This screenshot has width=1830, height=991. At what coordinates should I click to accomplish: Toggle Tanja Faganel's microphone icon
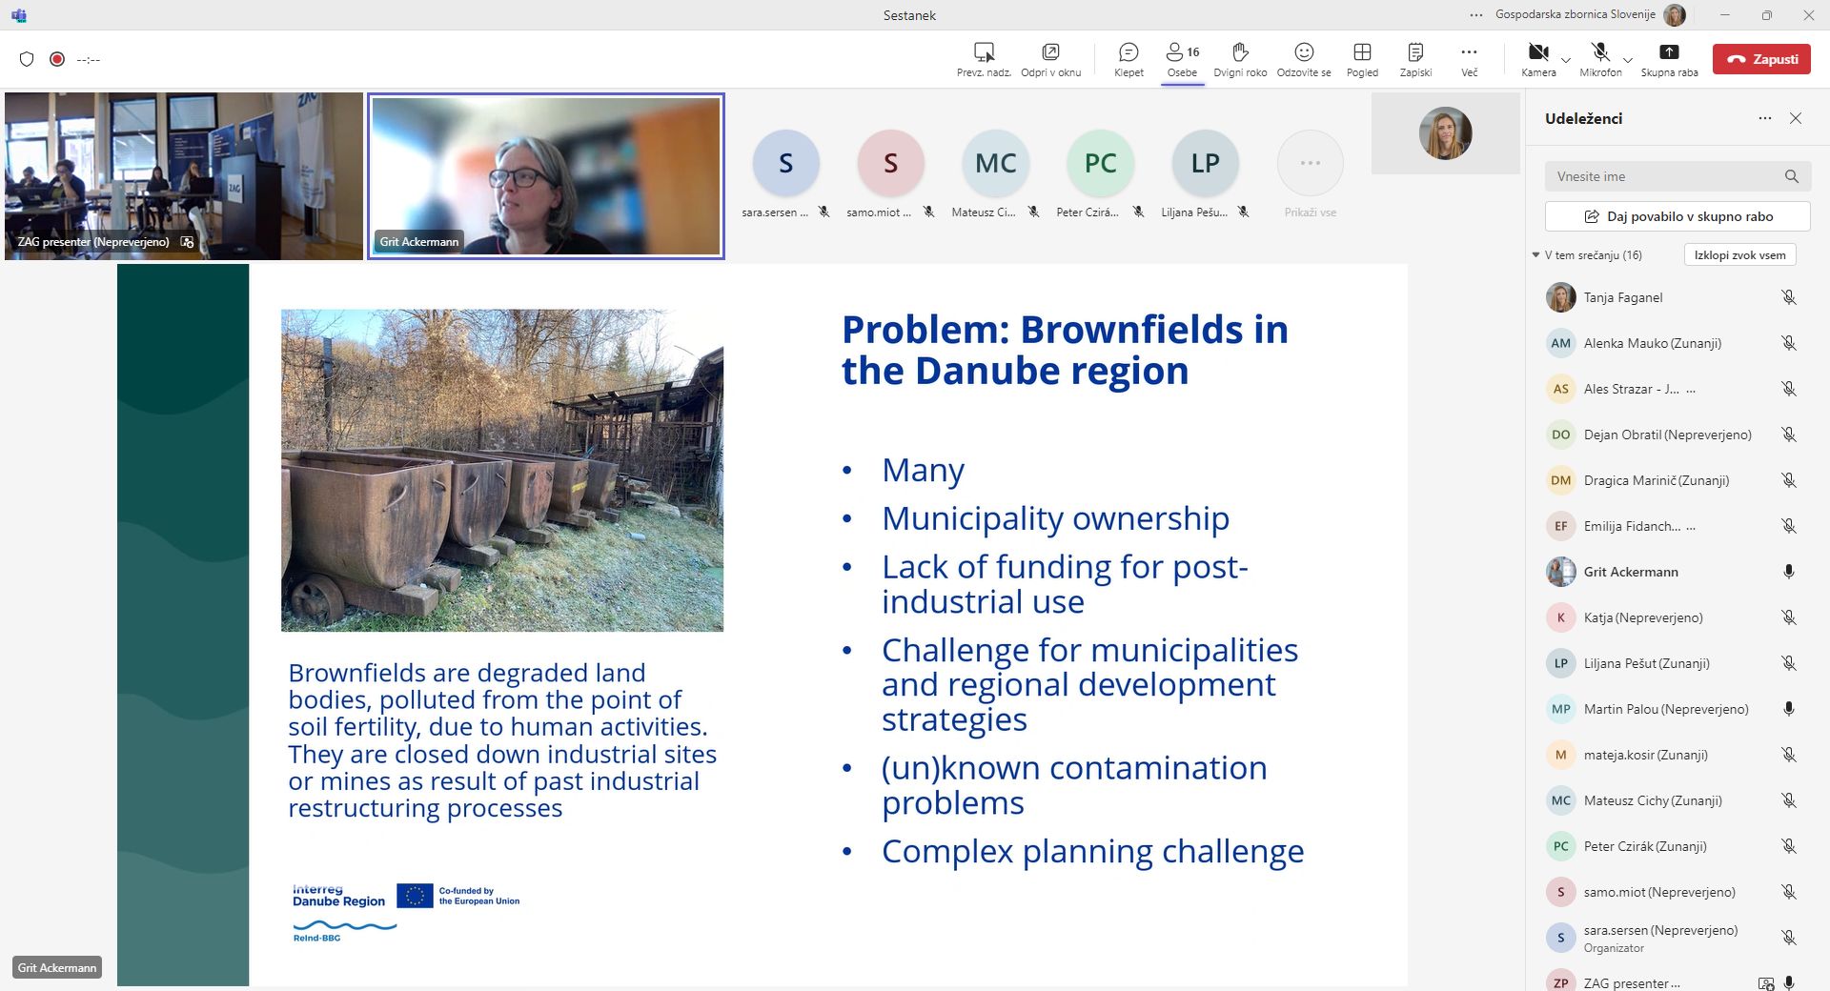click(x=1789, y=297)
